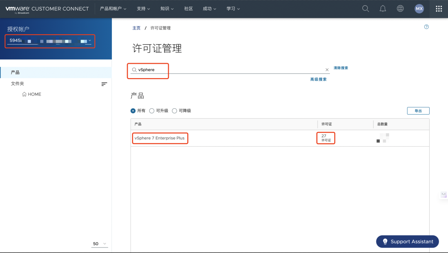This screenshot has width=448, height=253.
Task: Click the folder sort/filter icon
Action: click(104, 84)
